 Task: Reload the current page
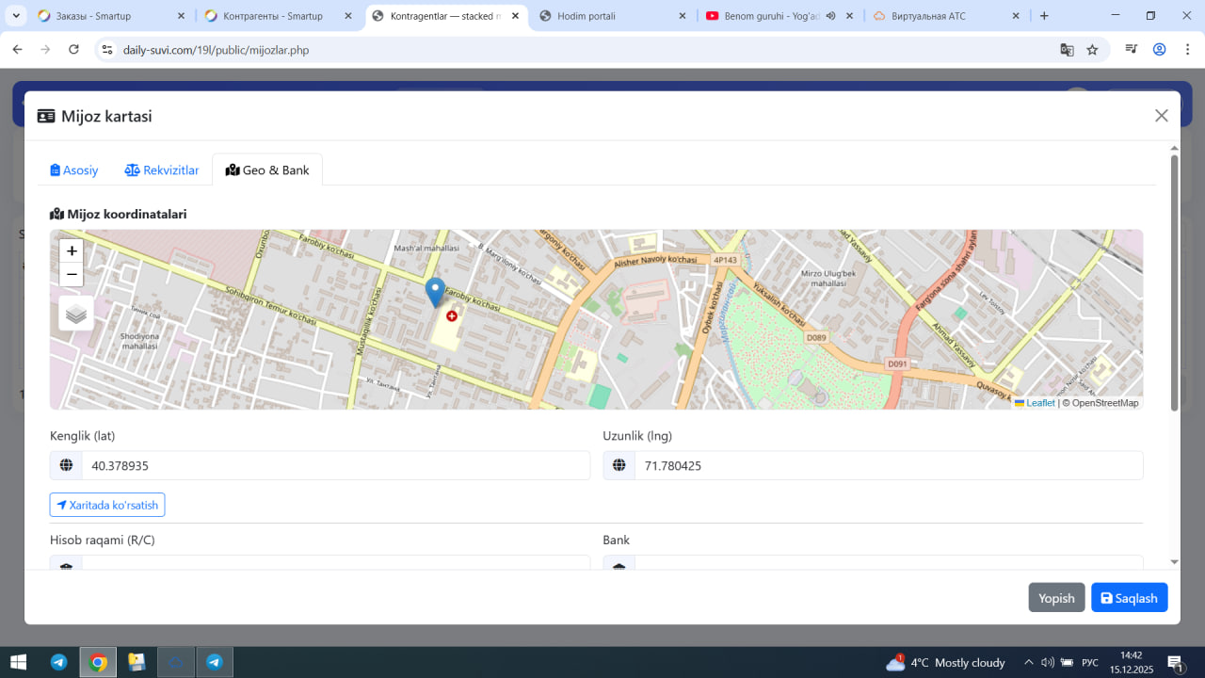74,50
